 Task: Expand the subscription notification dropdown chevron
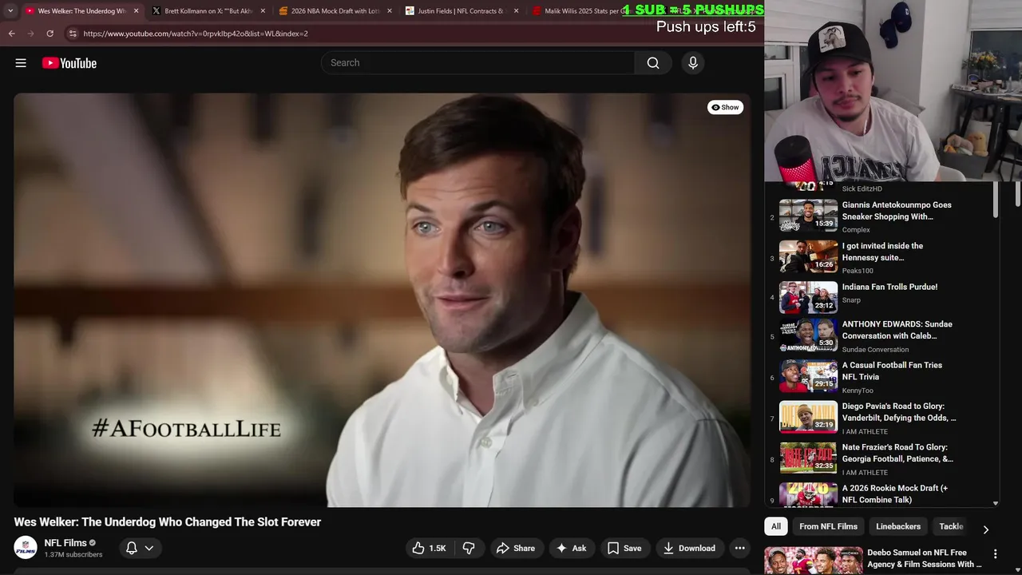point(149,548)
